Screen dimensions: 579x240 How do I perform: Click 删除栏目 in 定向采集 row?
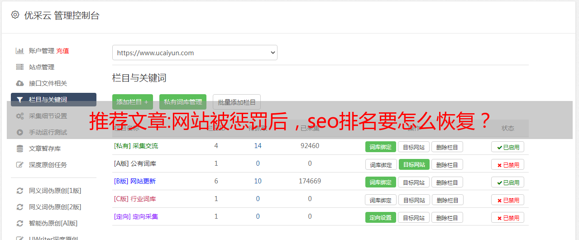point(447,217)
